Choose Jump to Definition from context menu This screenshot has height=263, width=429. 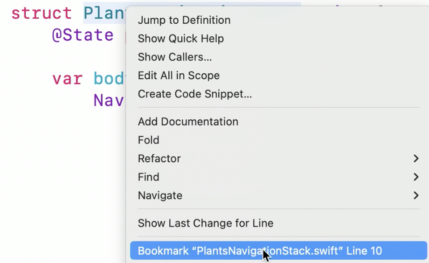278,20
